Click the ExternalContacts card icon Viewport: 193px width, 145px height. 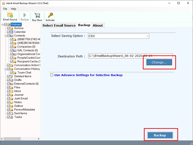[12, 84]
